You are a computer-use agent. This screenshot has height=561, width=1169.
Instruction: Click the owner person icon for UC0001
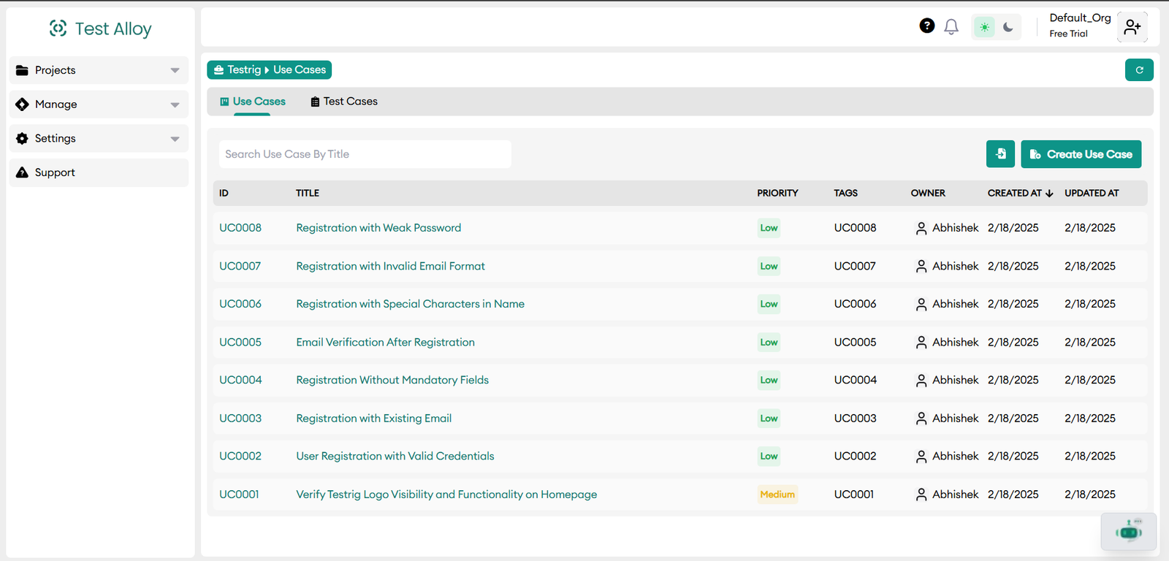(921, 495)
